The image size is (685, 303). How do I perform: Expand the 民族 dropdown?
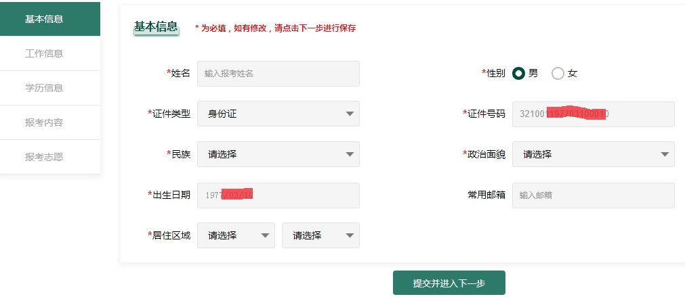pyautogui.click(x=278, y=154)
